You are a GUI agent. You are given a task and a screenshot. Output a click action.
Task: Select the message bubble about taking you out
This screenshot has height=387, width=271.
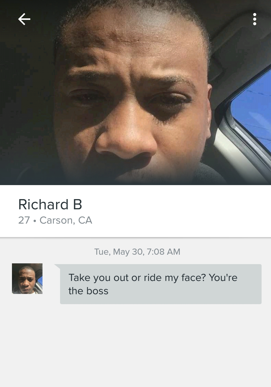[161, 284]
